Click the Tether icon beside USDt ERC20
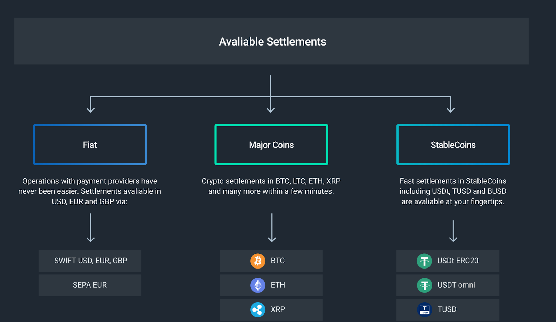Viewport: 556px width, 322px height. pyautogui.click(x=424, y=261)
